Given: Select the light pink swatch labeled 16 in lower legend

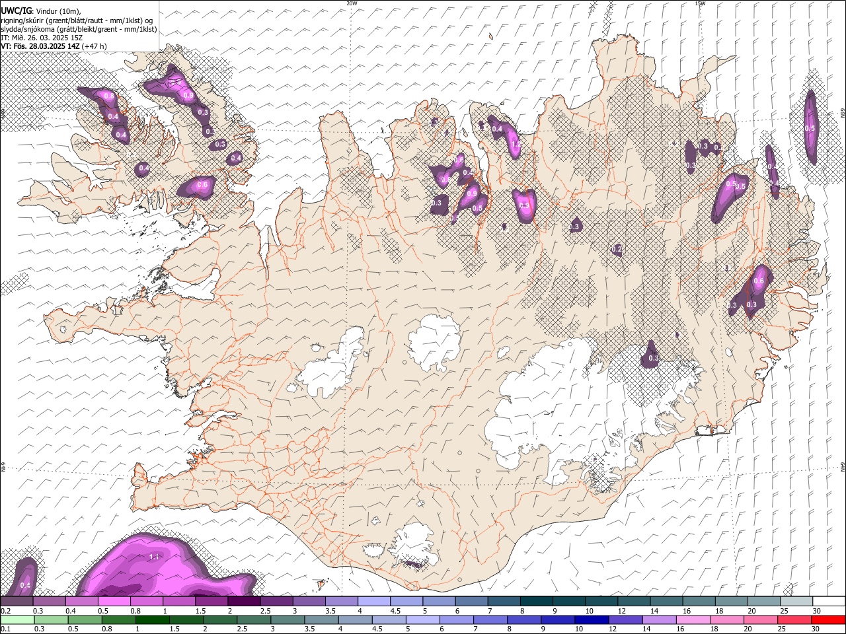Looking at the screenshot, I should (x=693, y=619).
